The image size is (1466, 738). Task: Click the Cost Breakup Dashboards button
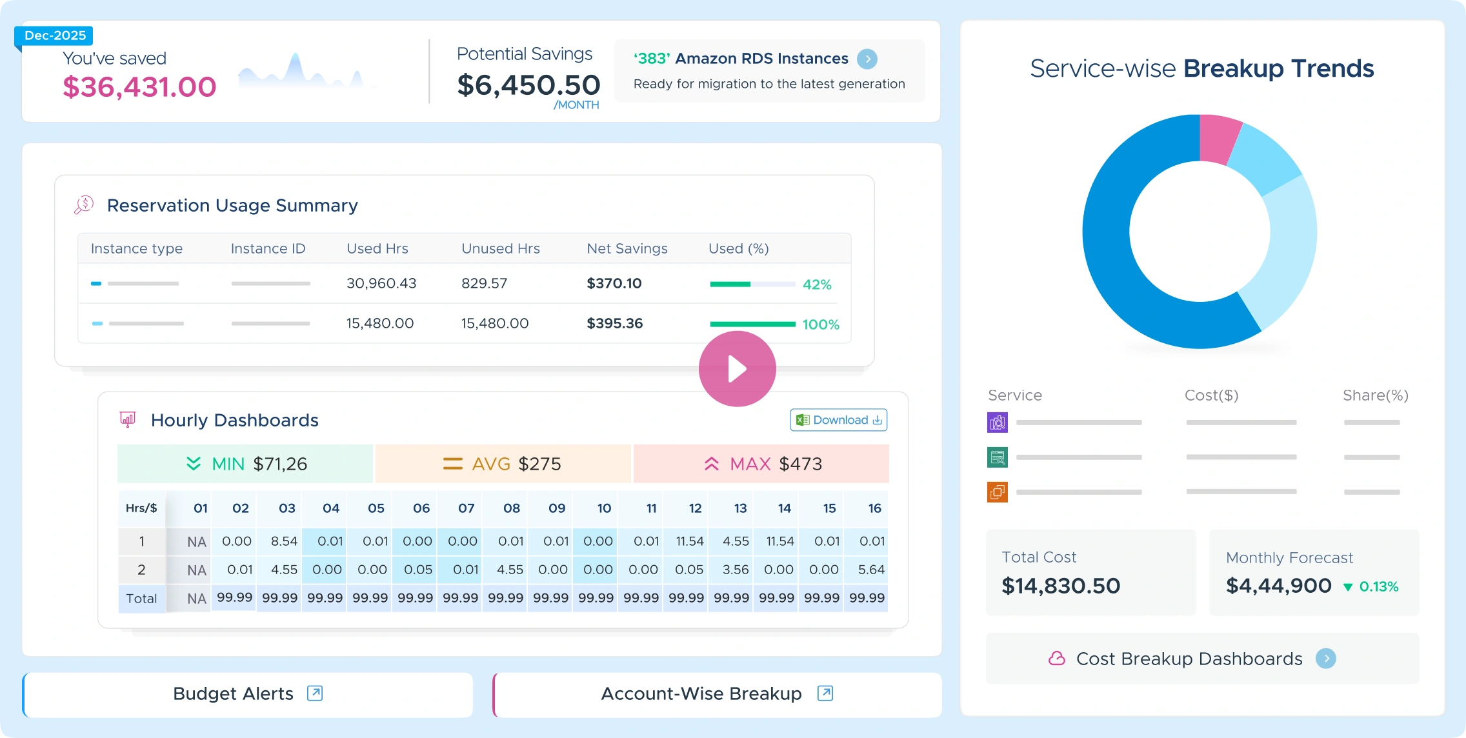pos(1189,659)
